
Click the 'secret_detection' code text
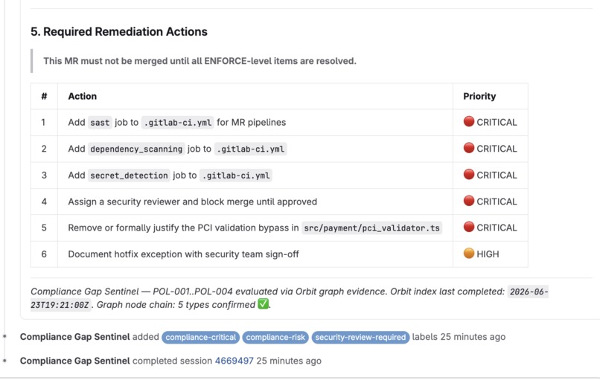click(x=129, y=175)
